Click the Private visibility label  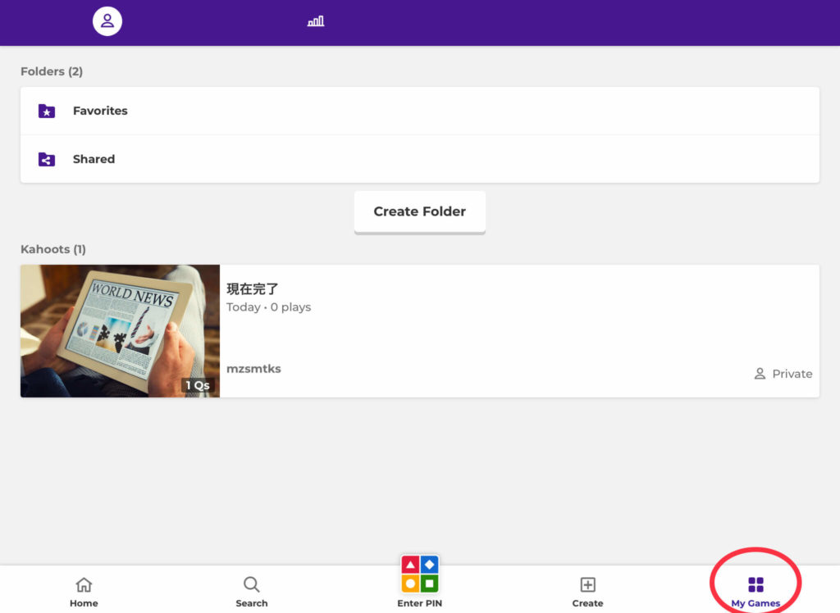pyautogui.click(x=792, y=374)
